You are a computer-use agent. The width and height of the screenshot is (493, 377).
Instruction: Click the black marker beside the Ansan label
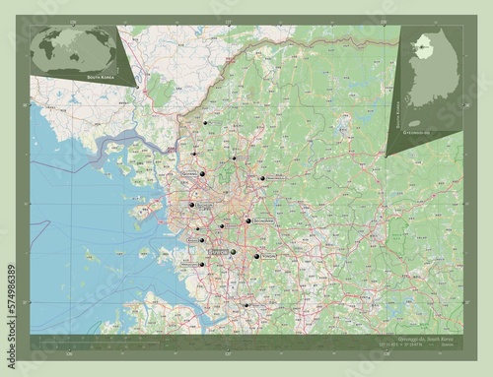(202, 240)
